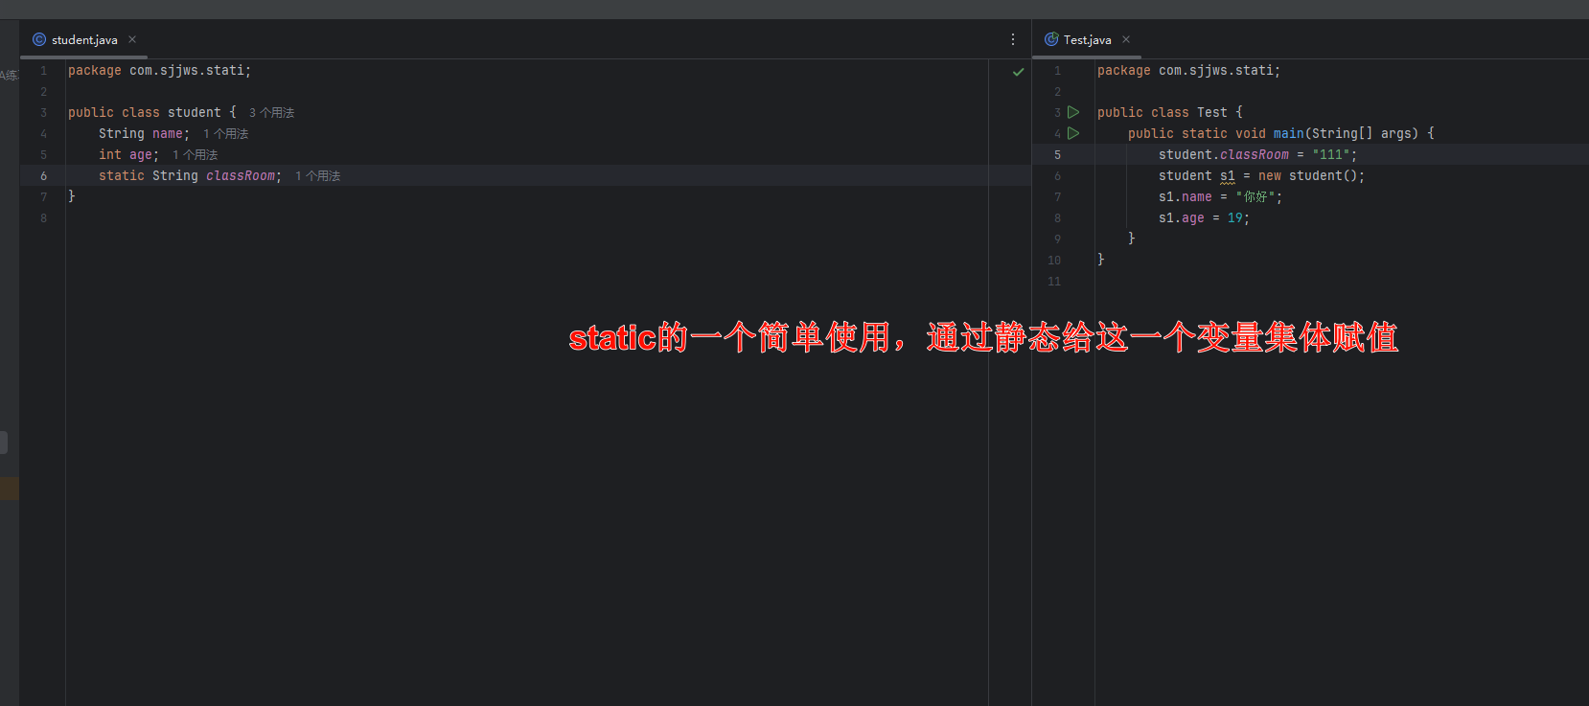Image resolution: width=1589 pixels, height=706 pixels.
Task: Close the Test.java tab
Action: 1126,39
